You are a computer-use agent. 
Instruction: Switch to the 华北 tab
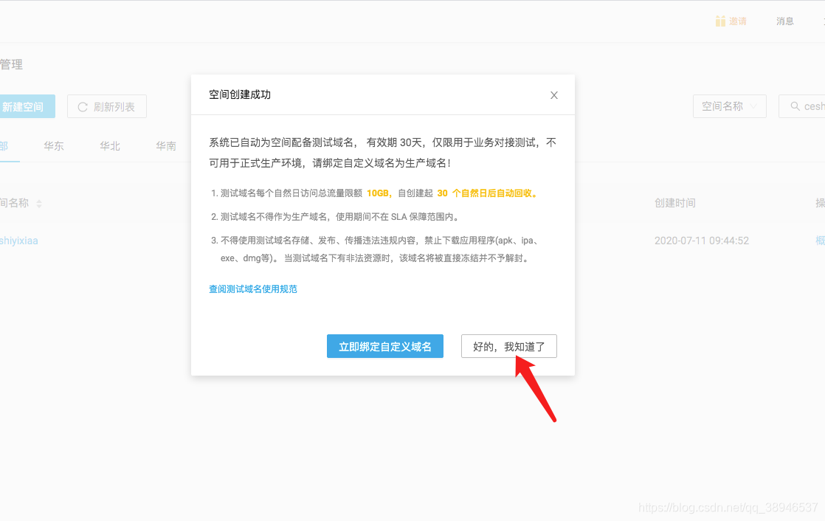(x=110, y=146)
